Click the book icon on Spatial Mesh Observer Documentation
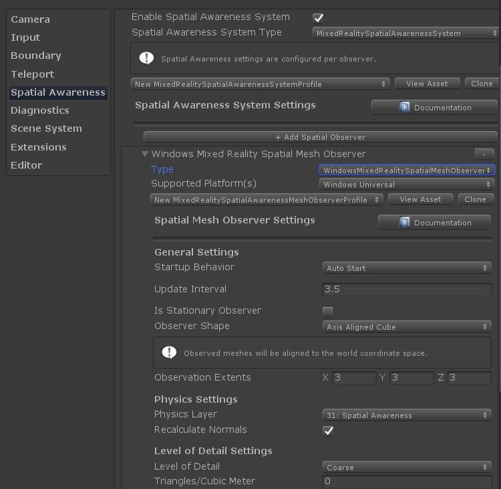 coord(404,223)
